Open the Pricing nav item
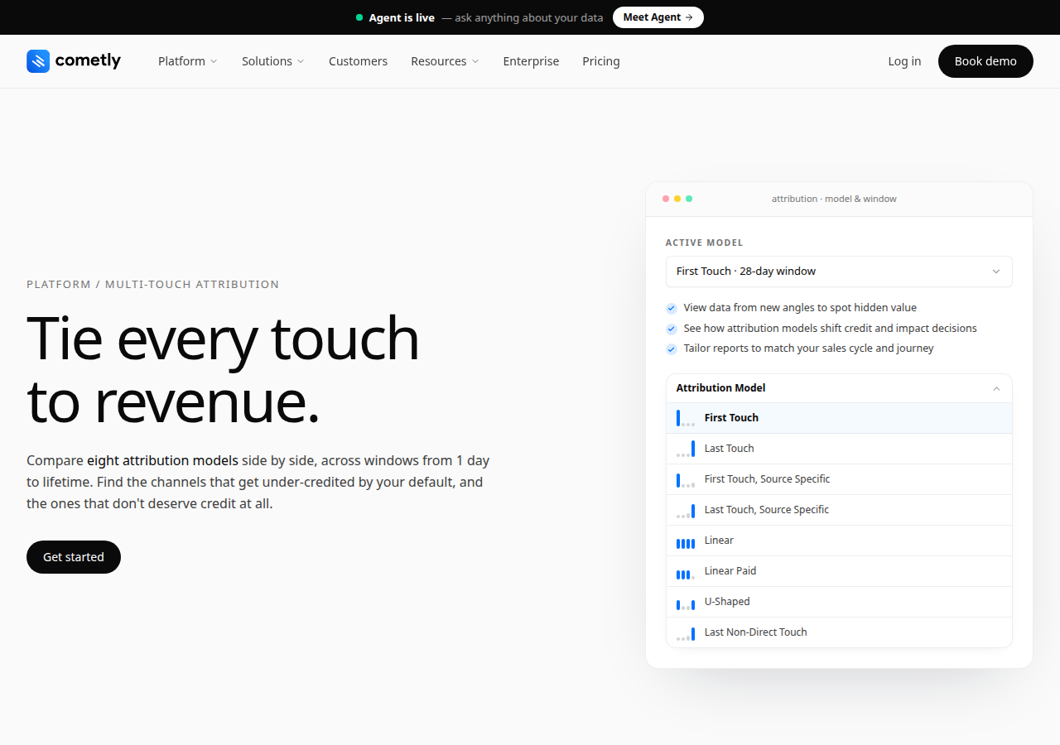Screen dimensions: 1060x745 [x=601, y=61]
